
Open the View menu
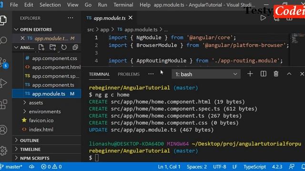[73, 5]
